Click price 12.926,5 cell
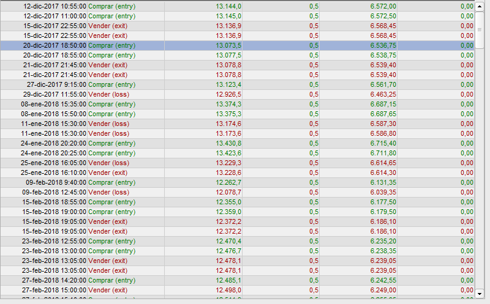490x304 pixels. pyautogui.click(x=228, y=94)
